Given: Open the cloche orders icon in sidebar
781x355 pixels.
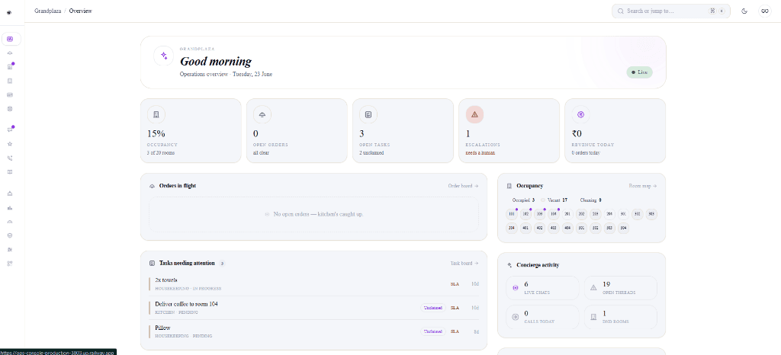Looking at the screenshot, I should coord(10,53).
